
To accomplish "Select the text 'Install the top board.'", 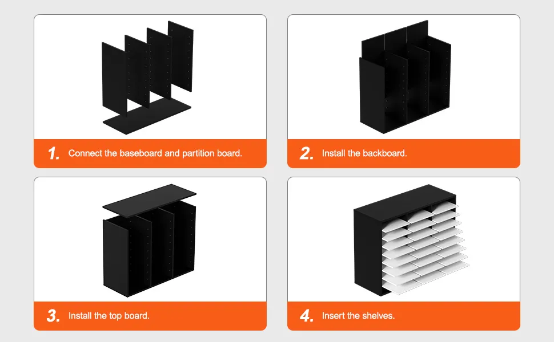I will [109, 316].
